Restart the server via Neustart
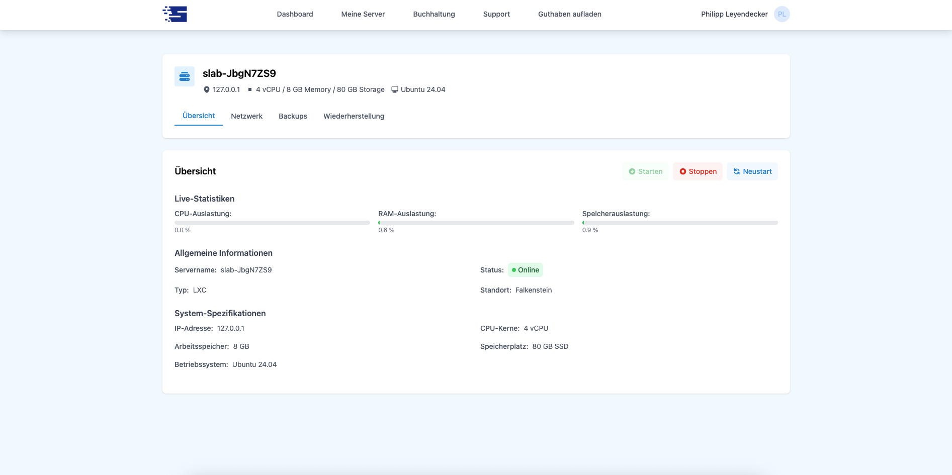 752,171
